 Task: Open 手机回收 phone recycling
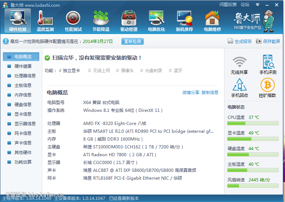[240, 88]
